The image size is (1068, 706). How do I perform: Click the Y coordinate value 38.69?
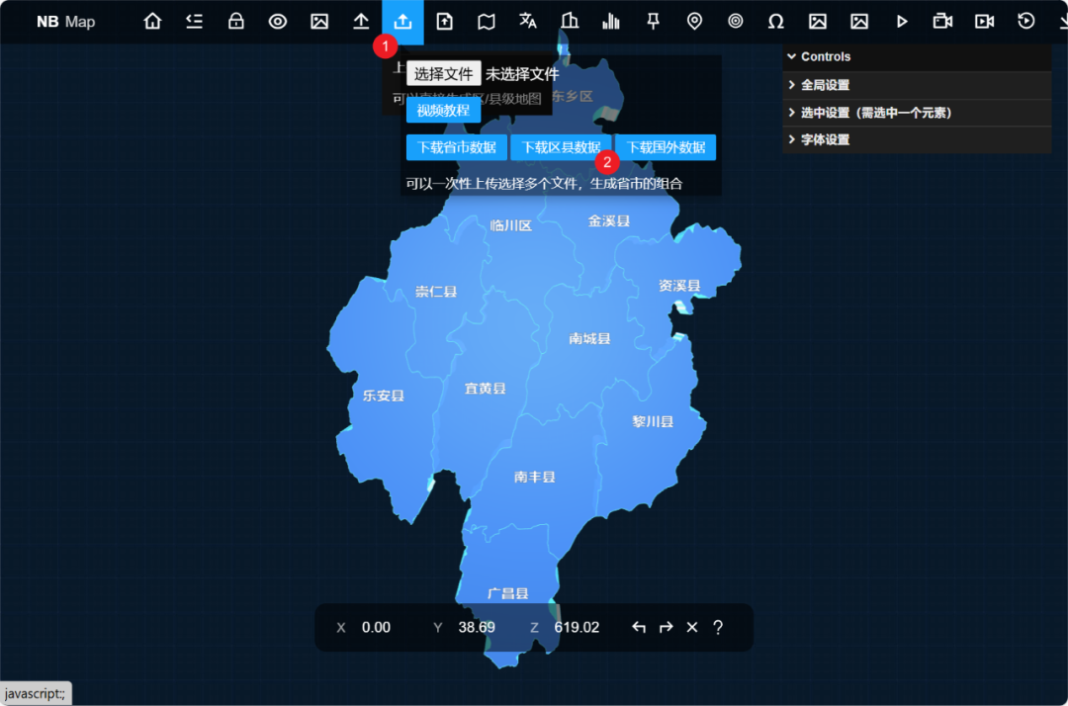(x=476, y=627)
